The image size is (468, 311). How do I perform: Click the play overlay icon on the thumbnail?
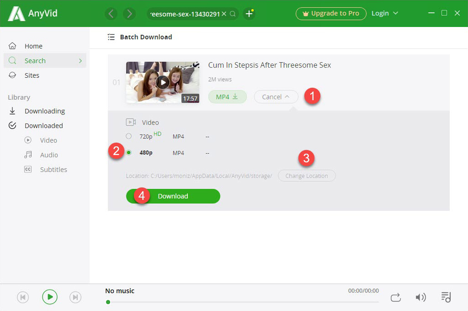pos(163,82)
